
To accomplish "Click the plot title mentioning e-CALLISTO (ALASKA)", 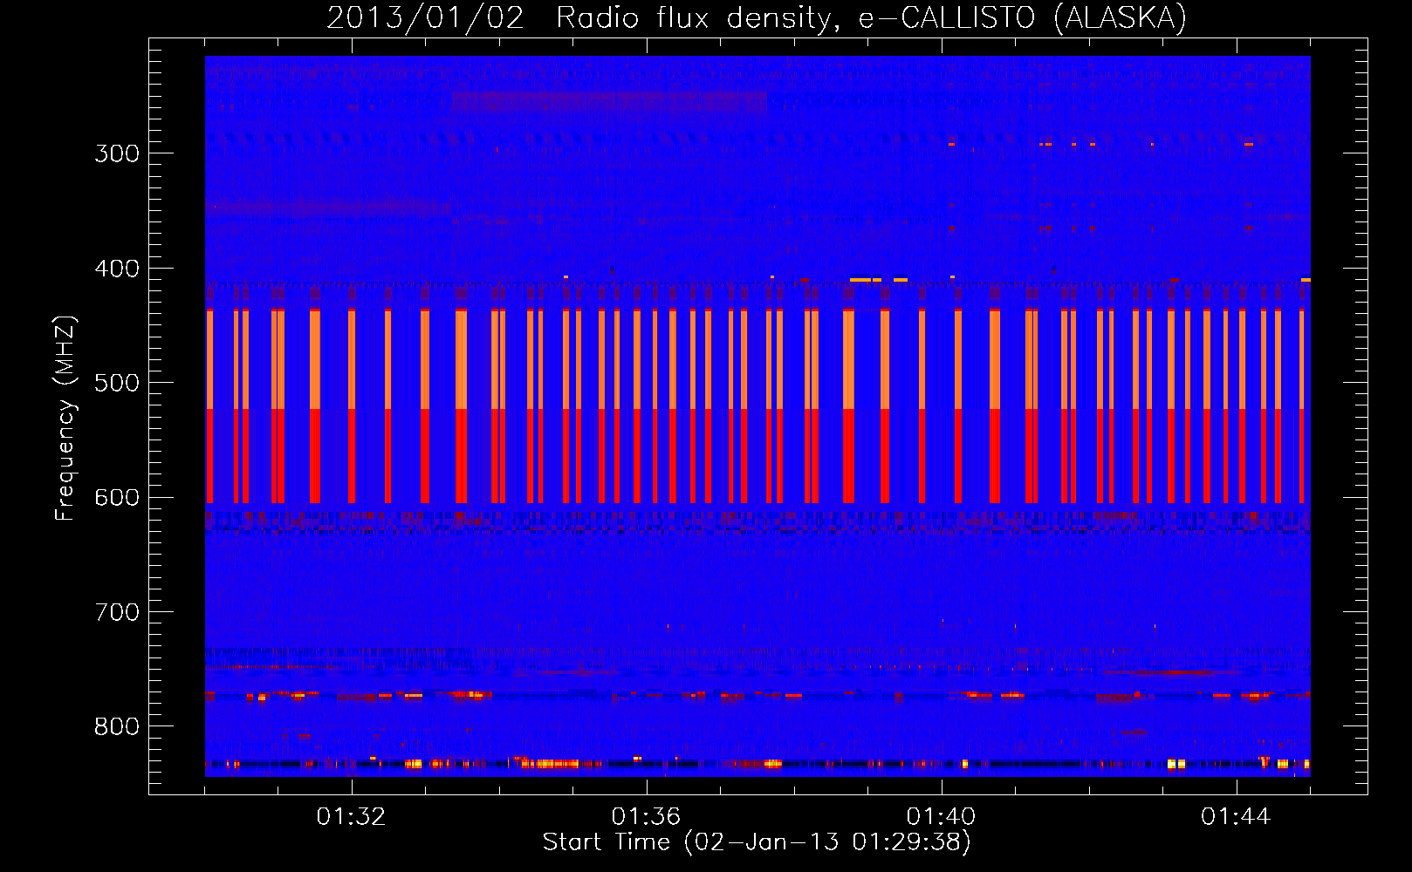I will pos(757,17).
